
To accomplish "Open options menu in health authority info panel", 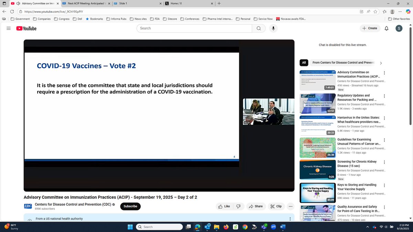I will tap(290, 219).
